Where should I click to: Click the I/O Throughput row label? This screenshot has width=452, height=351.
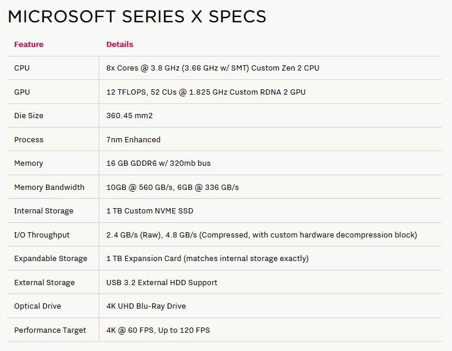point(42,235)
